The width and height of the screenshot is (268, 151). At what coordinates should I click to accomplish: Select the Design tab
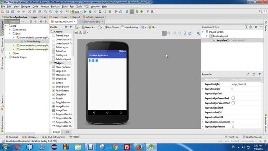click(57, 132)
